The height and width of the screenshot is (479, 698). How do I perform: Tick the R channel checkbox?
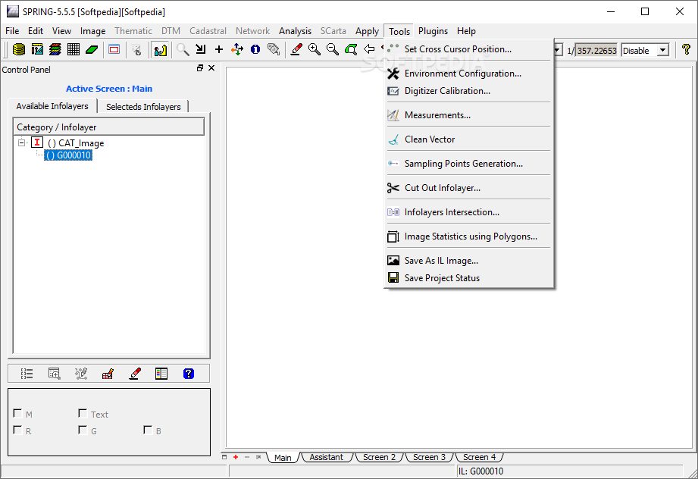pos(17,430)
